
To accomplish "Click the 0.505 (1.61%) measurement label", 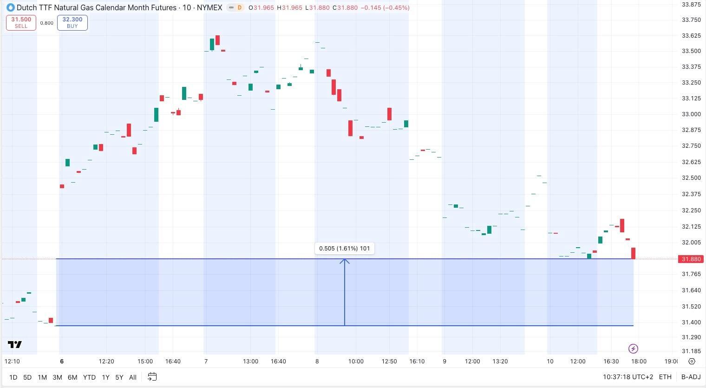I will 345,249.
